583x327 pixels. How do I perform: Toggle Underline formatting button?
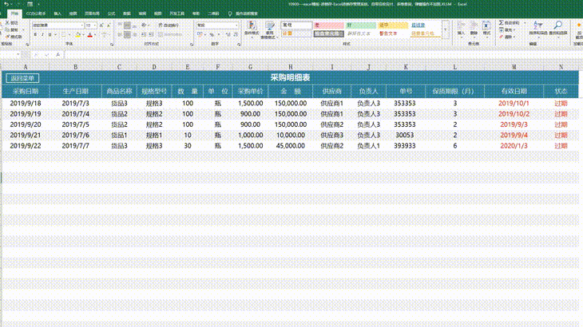50,34
